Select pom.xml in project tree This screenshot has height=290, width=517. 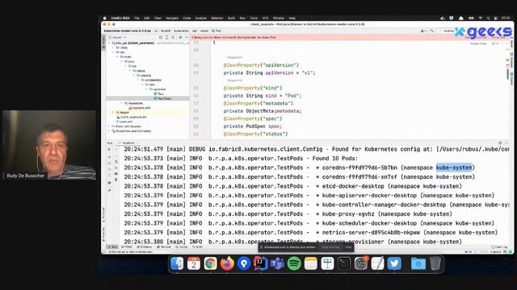(124, 122)
